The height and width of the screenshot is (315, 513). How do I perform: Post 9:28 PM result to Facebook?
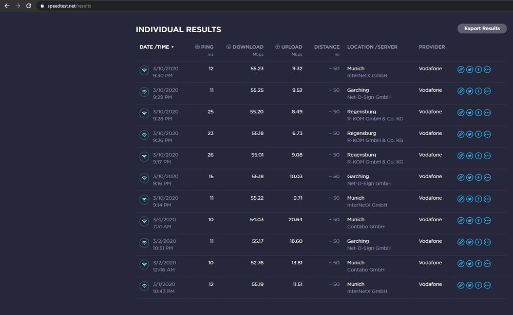(x=478, y=113)
